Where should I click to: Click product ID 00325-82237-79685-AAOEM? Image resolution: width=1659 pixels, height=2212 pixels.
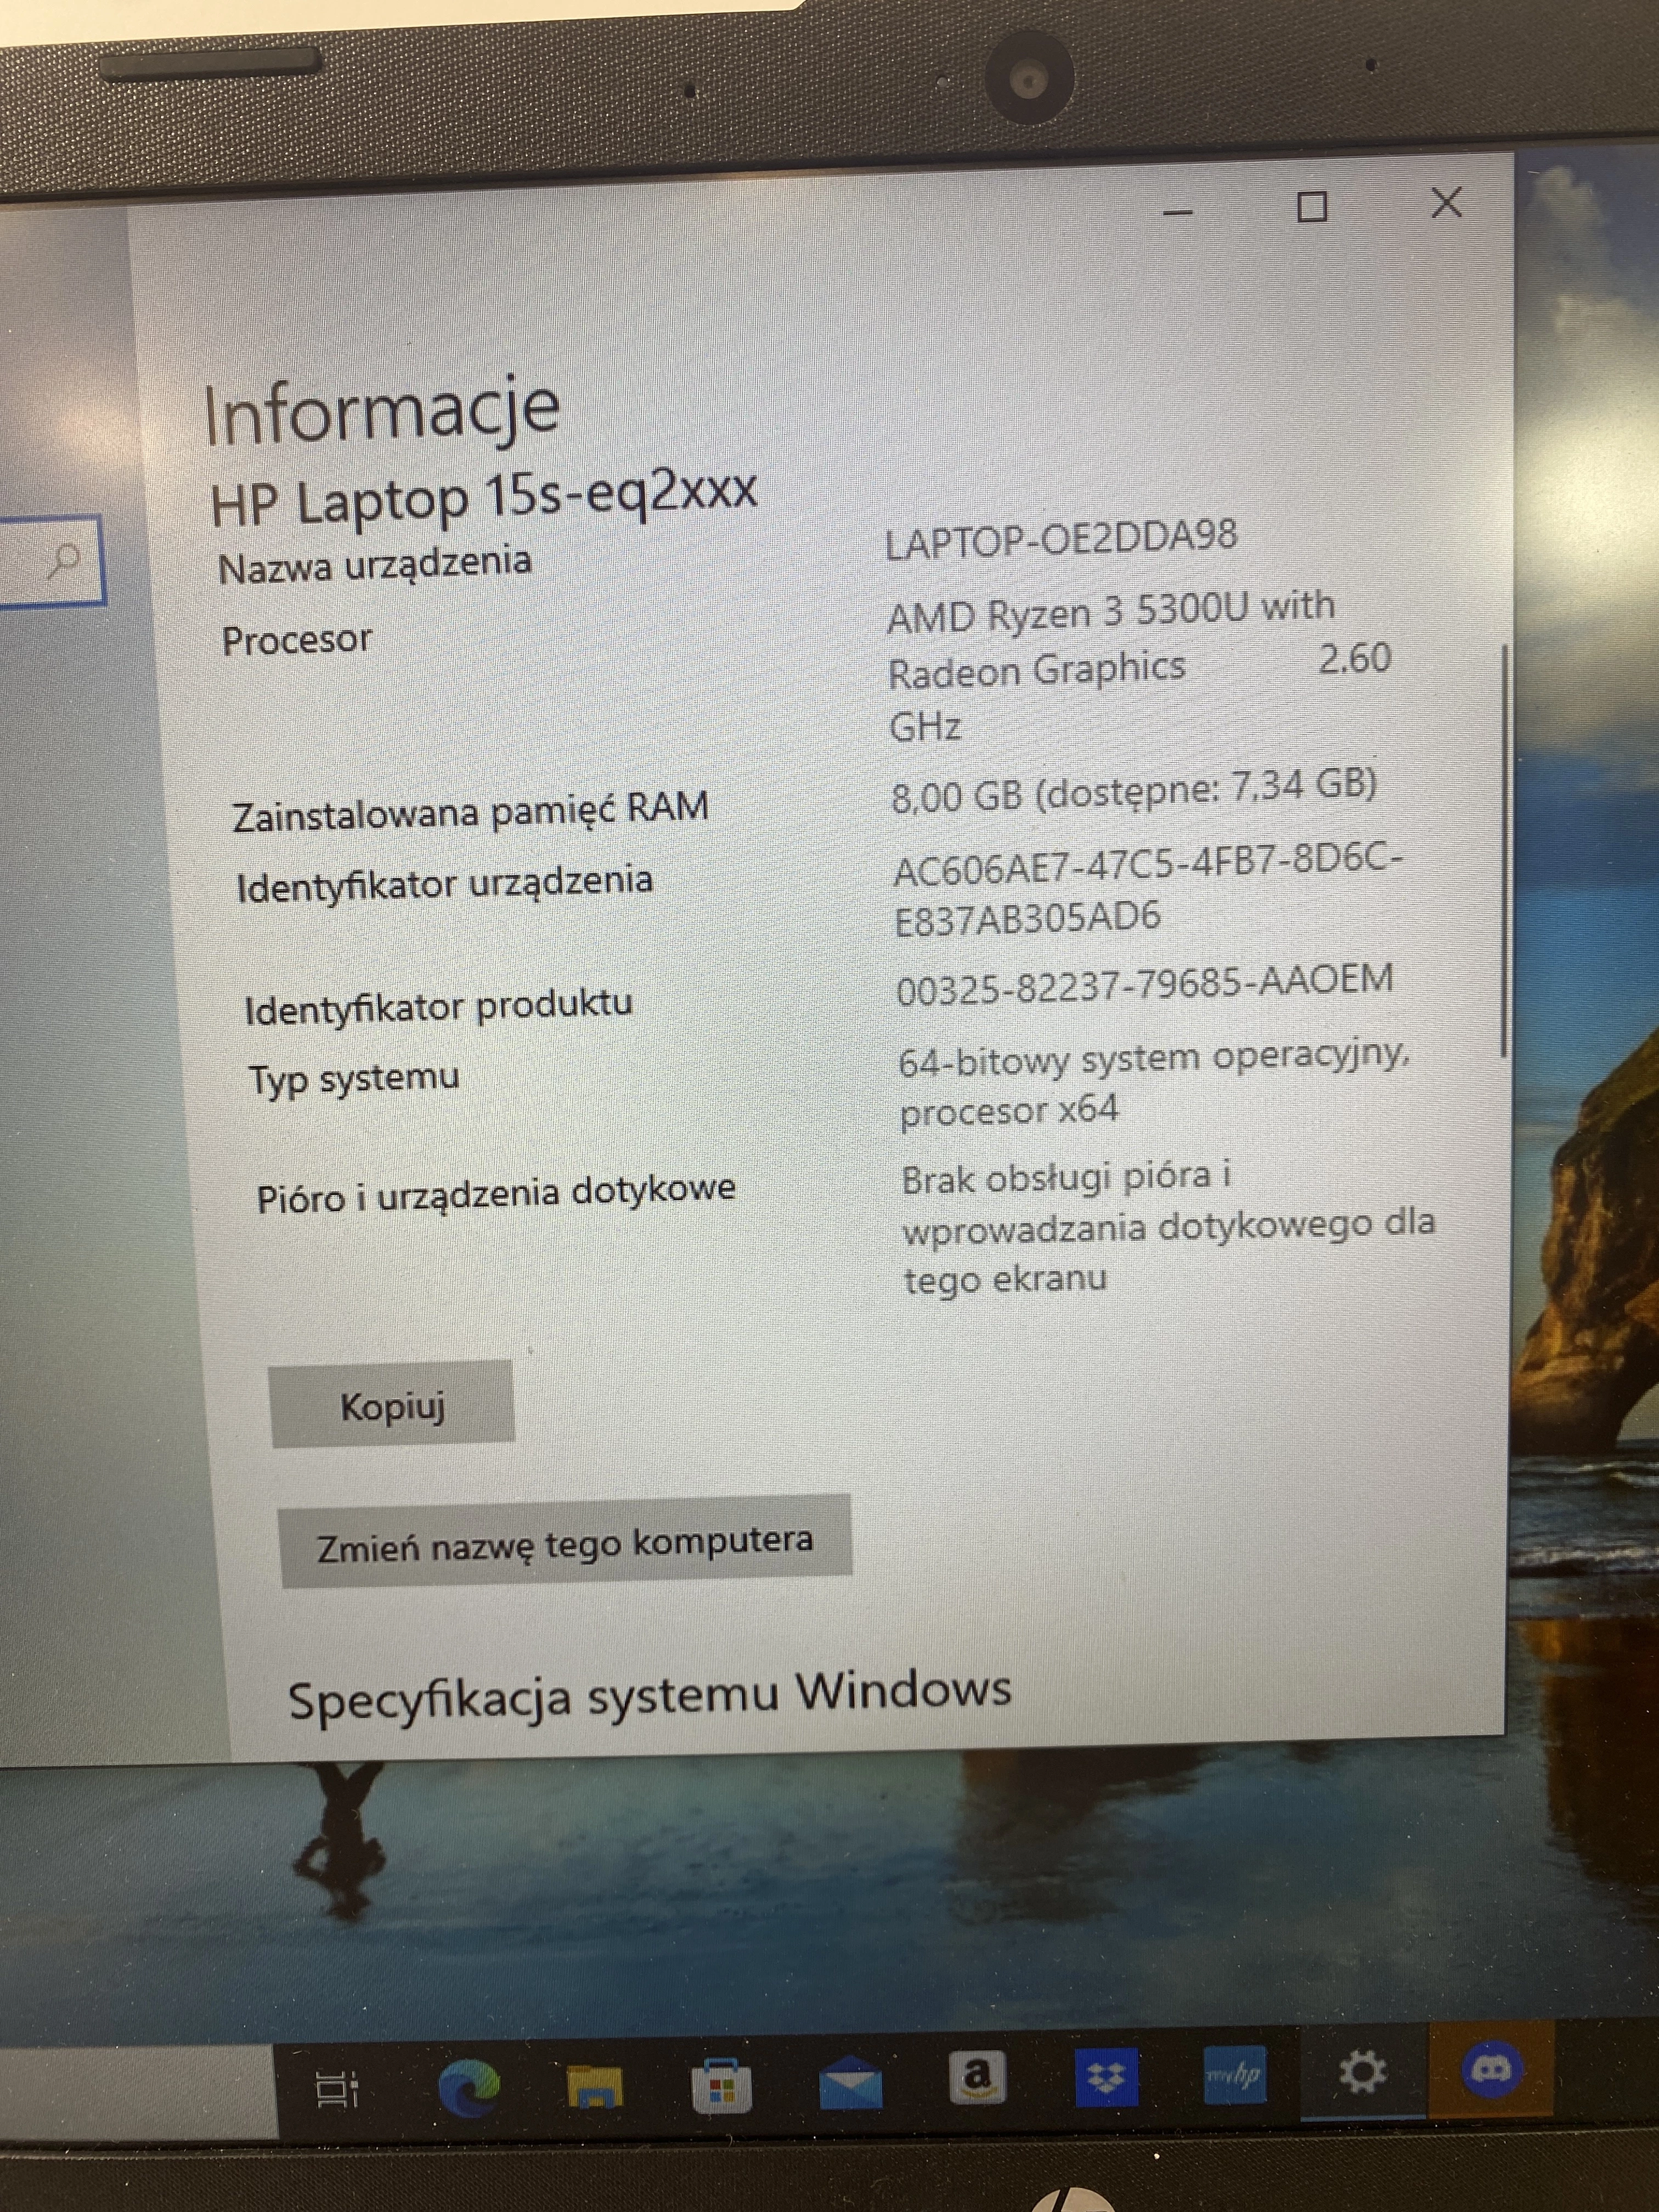point(1144,984)
